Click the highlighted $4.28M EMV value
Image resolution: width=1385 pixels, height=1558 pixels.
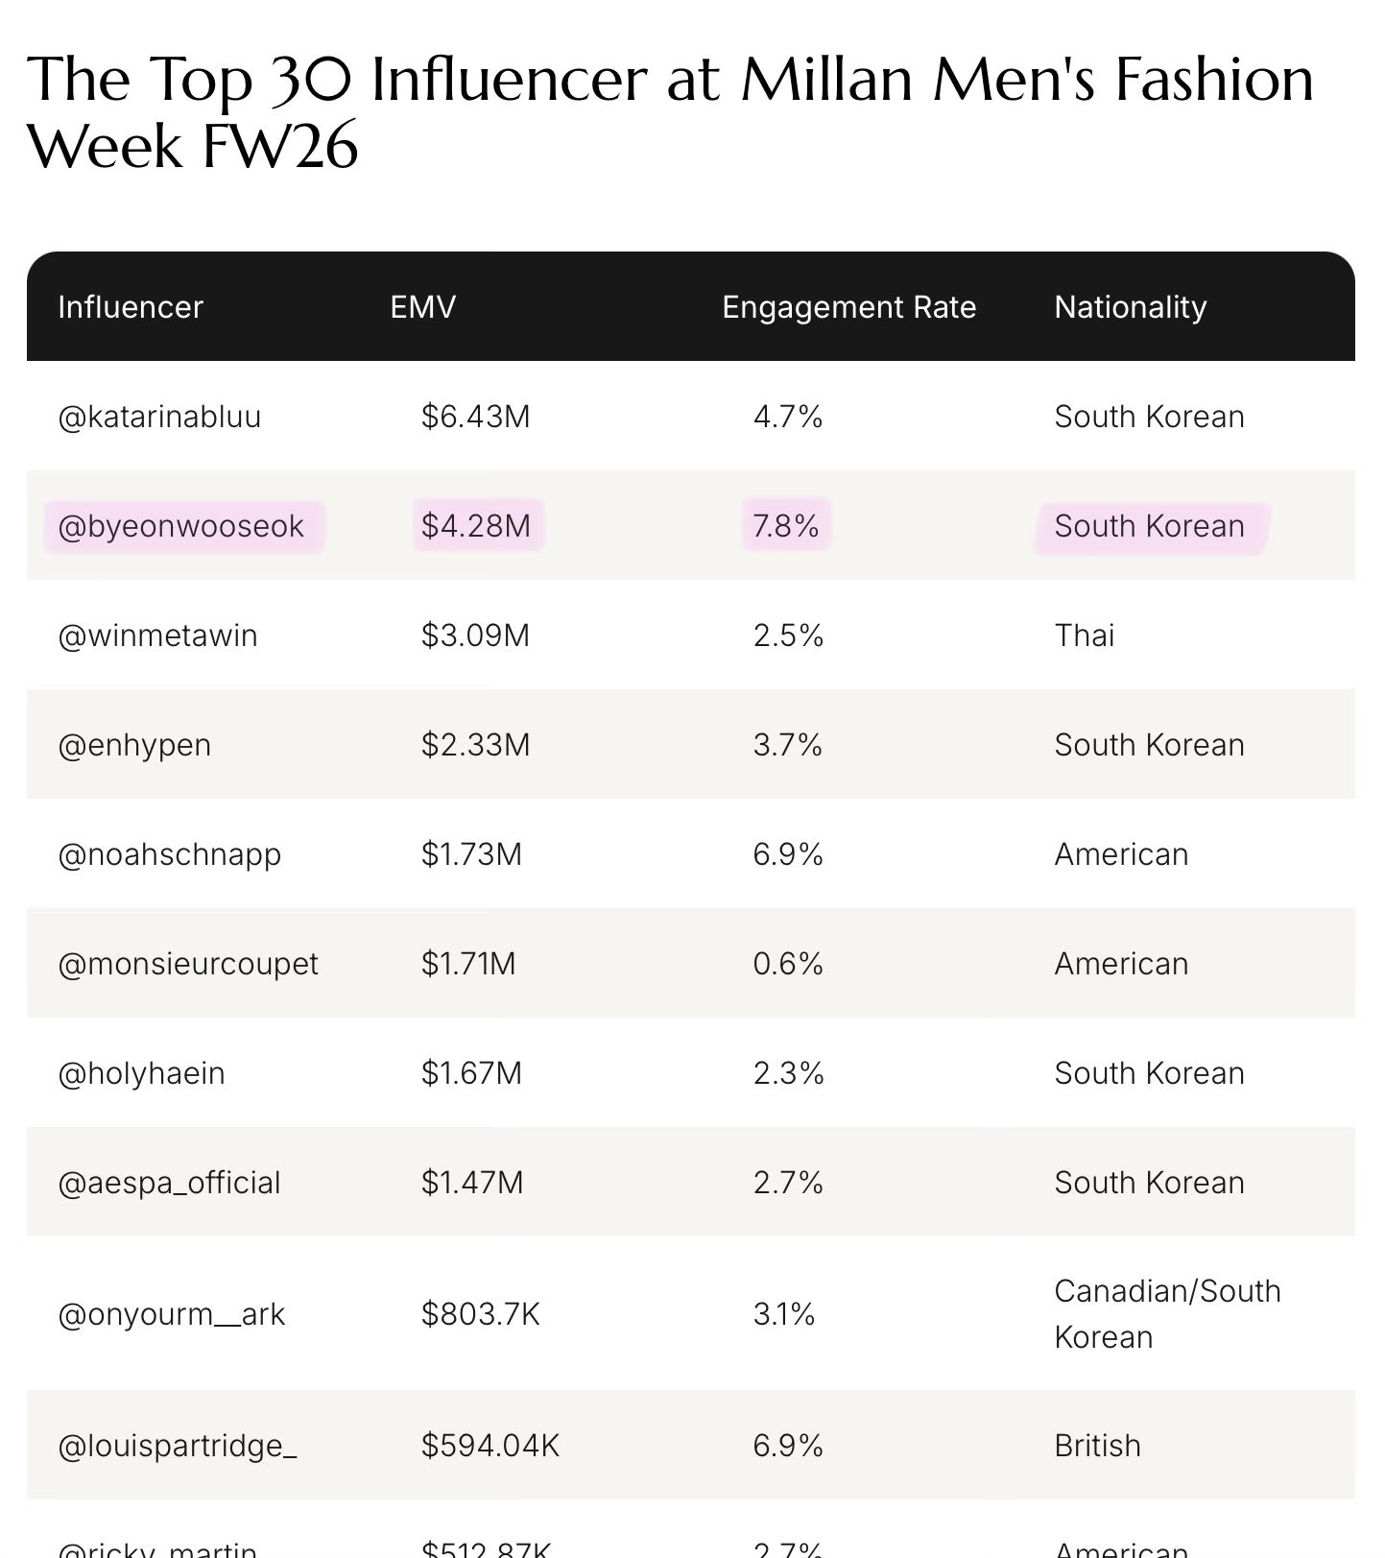pyautogui.click(x=476, y=526)
